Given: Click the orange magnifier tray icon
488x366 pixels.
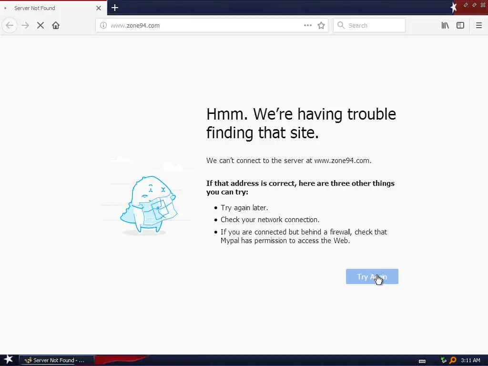Looking at the screenshot, I should (x=453, y=360).
